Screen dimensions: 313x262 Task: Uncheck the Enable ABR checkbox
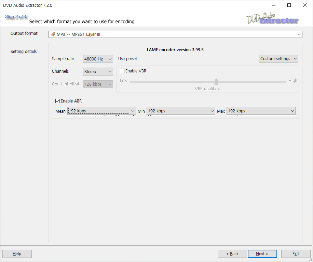[57, 101]
